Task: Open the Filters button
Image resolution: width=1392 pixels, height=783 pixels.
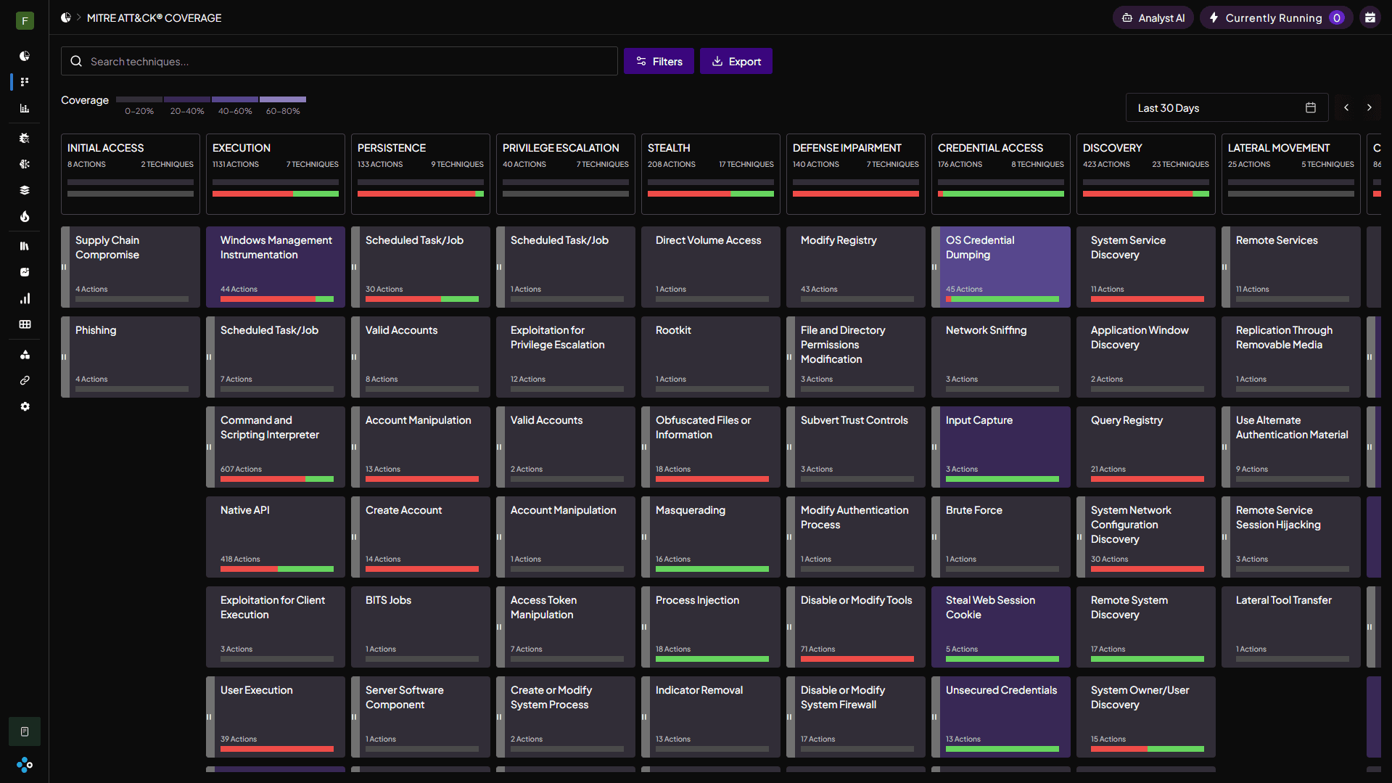Action: (659, 62)
